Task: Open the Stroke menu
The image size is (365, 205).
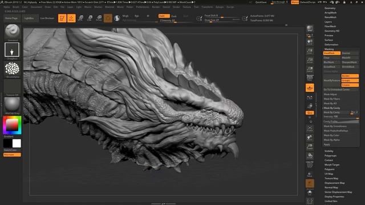Action: (176, 7)
